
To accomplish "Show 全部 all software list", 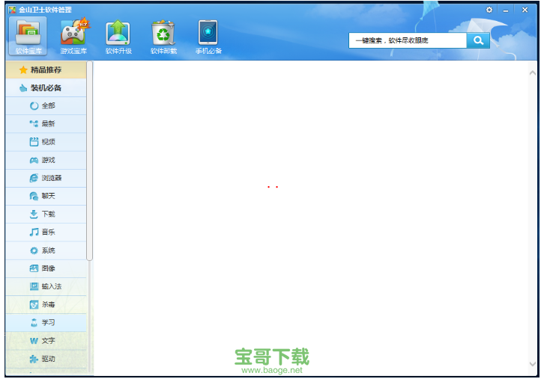I will click(45, 106).
